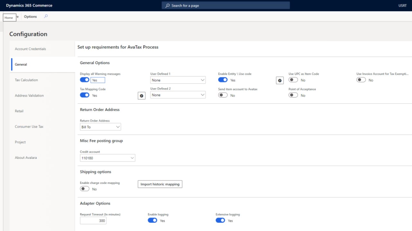This screenshot has width=412, height=231.
Task: Toggle Enable Entity \ Use code switch
Action: (223, 80)
